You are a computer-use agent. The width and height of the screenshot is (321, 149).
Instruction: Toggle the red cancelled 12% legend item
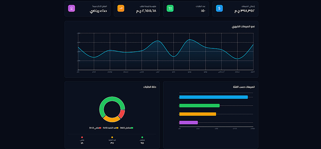95,128
